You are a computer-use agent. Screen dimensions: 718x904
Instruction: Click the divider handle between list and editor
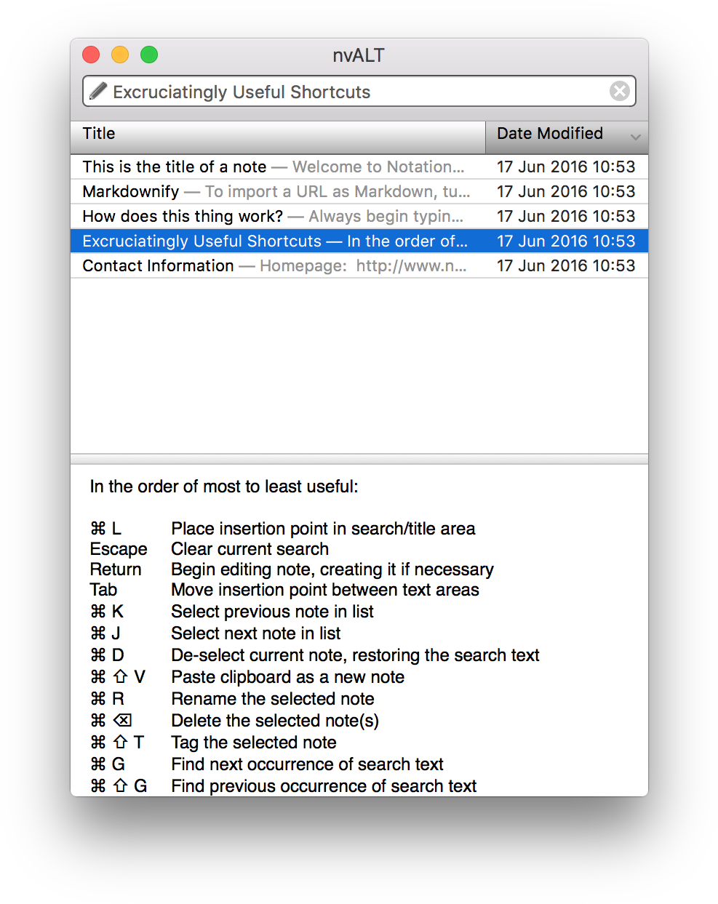(359, 459)
